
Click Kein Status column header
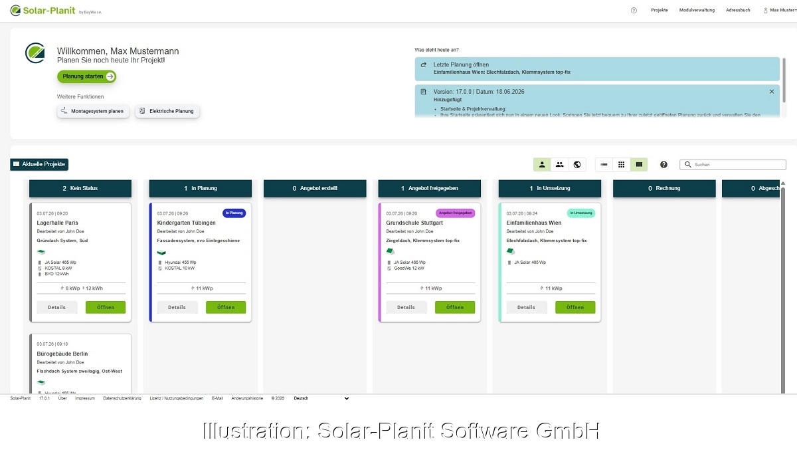point(80,188)
